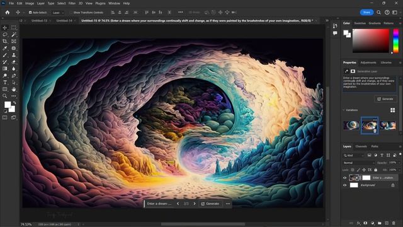Open the search icon at top right

(378, 13)
